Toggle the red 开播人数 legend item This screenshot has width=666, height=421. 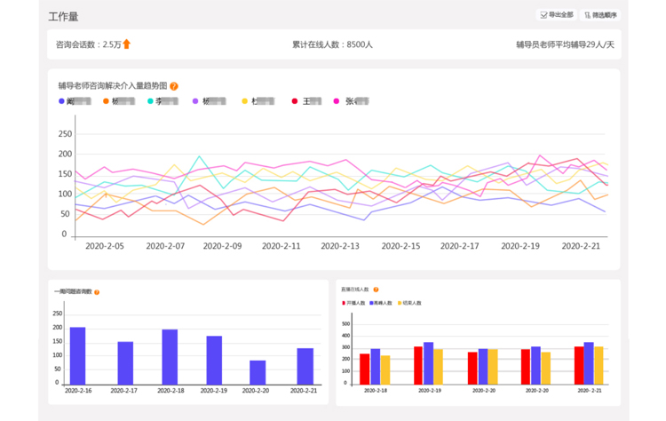(x=353, y=303)
